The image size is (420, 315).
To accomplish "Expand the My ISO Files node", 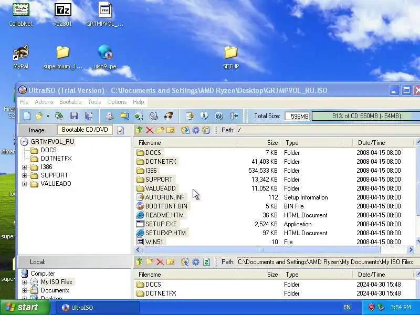I will coord(24,282).
